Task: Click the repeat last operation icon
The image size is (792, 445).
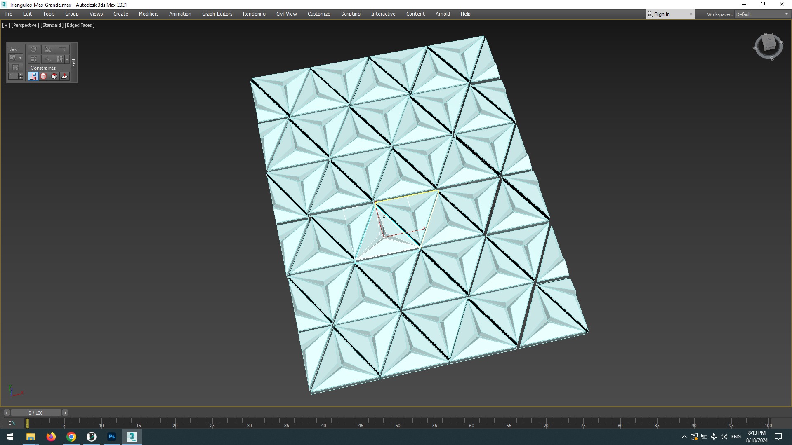Action: (33, 49)
